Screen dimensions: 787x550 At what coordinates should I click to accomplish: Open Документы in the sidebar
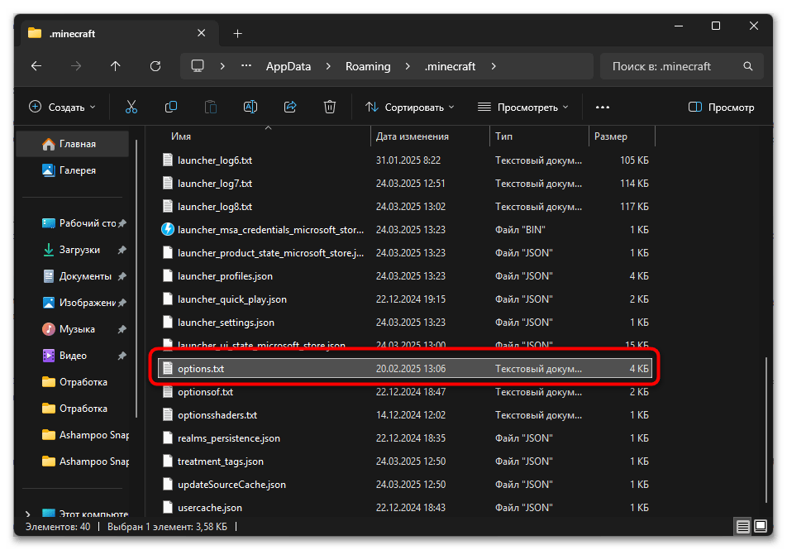(x=72, y=276)
